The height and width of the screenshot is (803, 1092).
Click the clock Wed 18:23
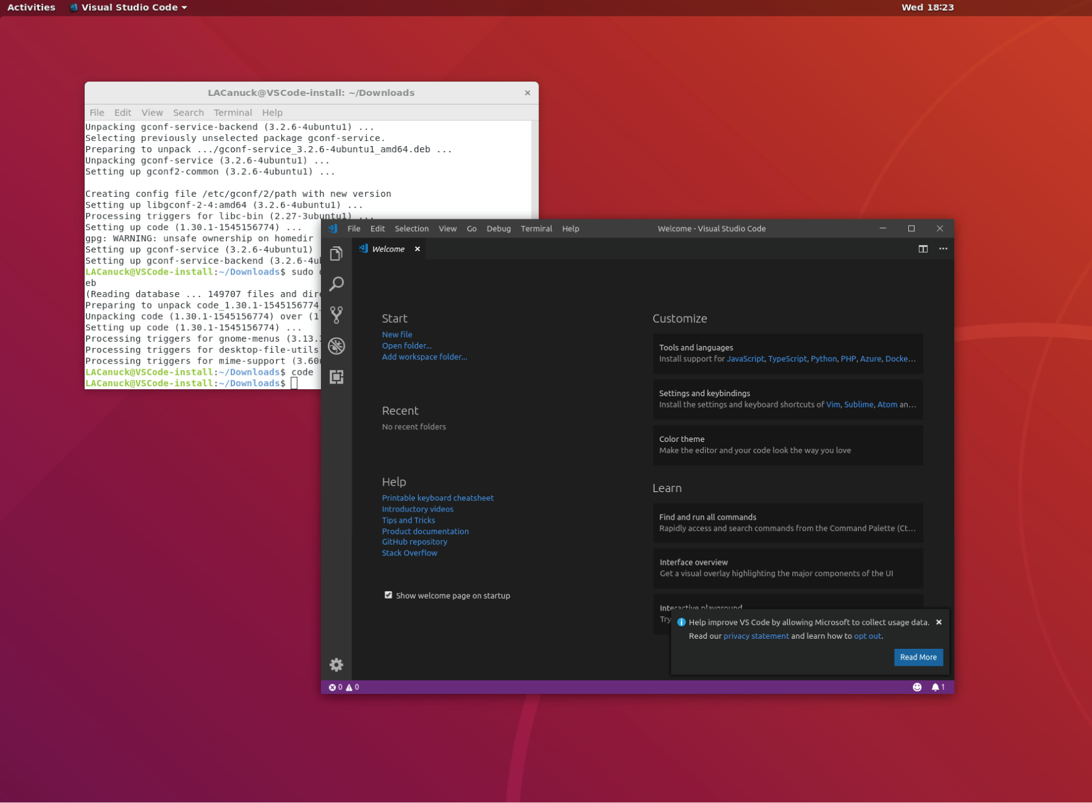point(927,8)
